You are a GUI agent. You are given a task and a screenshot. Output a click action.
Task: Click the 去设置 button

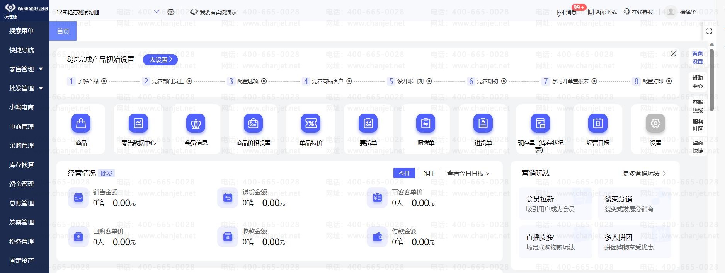[x=160, y=60]
